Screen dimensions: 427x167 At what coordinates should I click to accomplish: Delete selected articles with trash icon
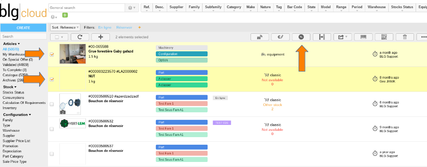tap(405, 37)
